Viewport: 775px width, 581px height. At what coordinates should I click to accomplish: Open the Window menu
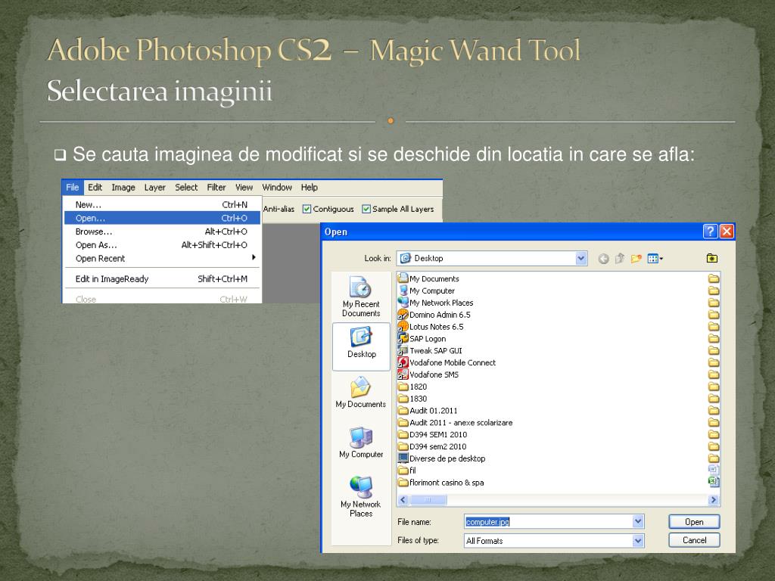[277, 188]
